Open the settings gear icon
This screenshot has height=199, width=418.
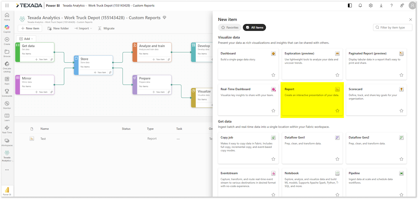[371, 5]
